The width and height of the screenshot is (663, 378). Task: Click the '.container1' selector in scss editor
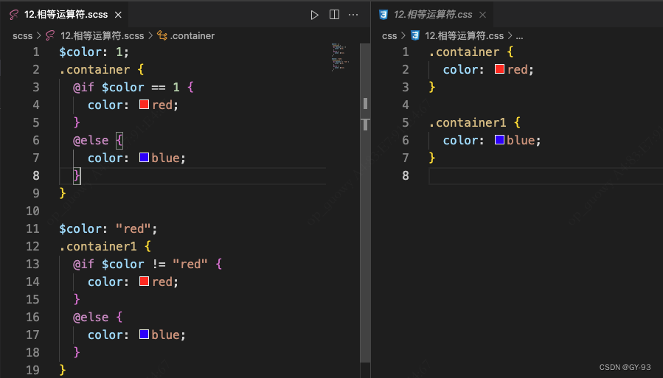98,246
